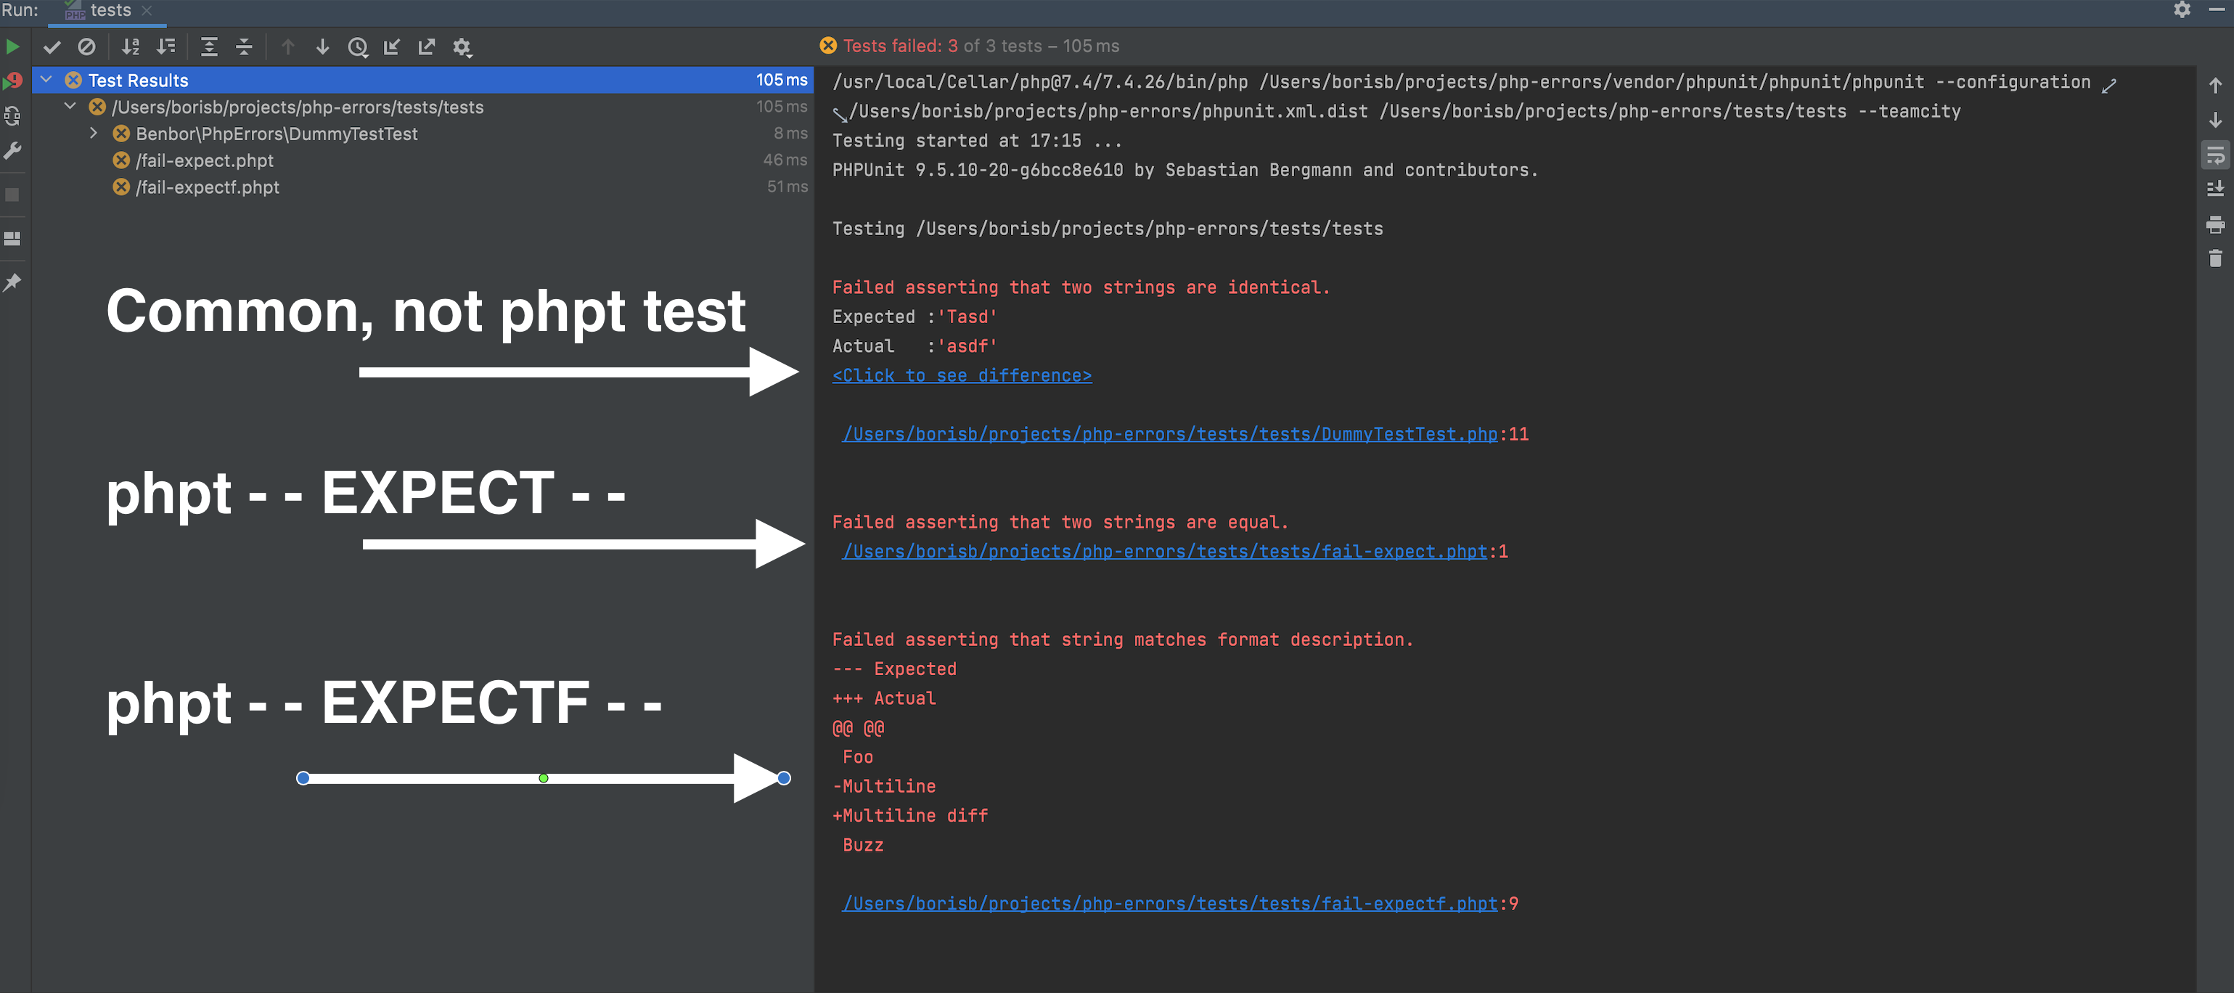Toggle Show Ignored tests filter

[x=86, y=47]
